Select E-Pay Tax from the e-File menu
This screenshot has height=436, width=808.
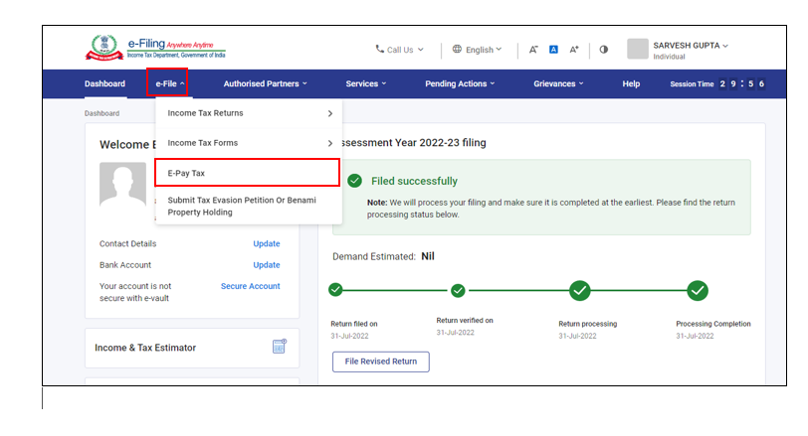(x=247, y=173)
